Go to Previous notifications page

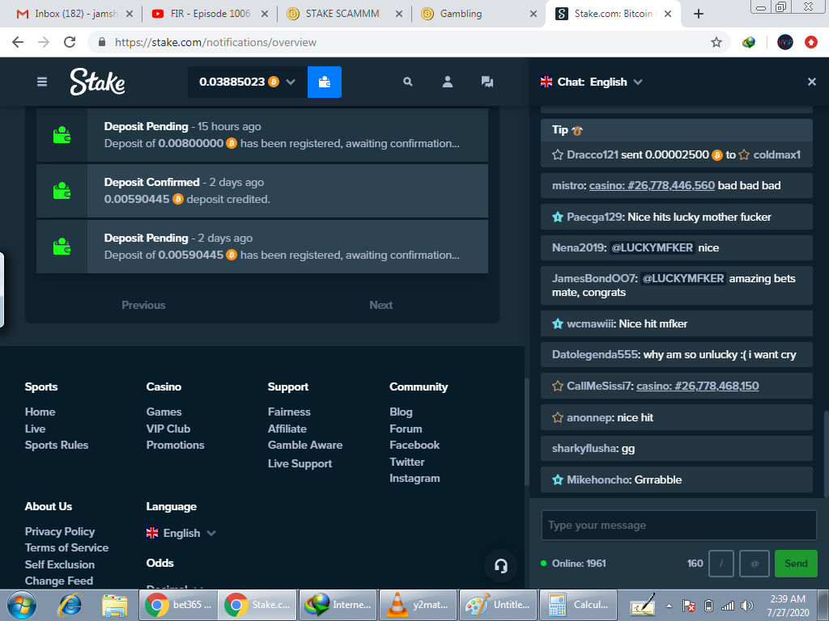[x=143, y=305]
